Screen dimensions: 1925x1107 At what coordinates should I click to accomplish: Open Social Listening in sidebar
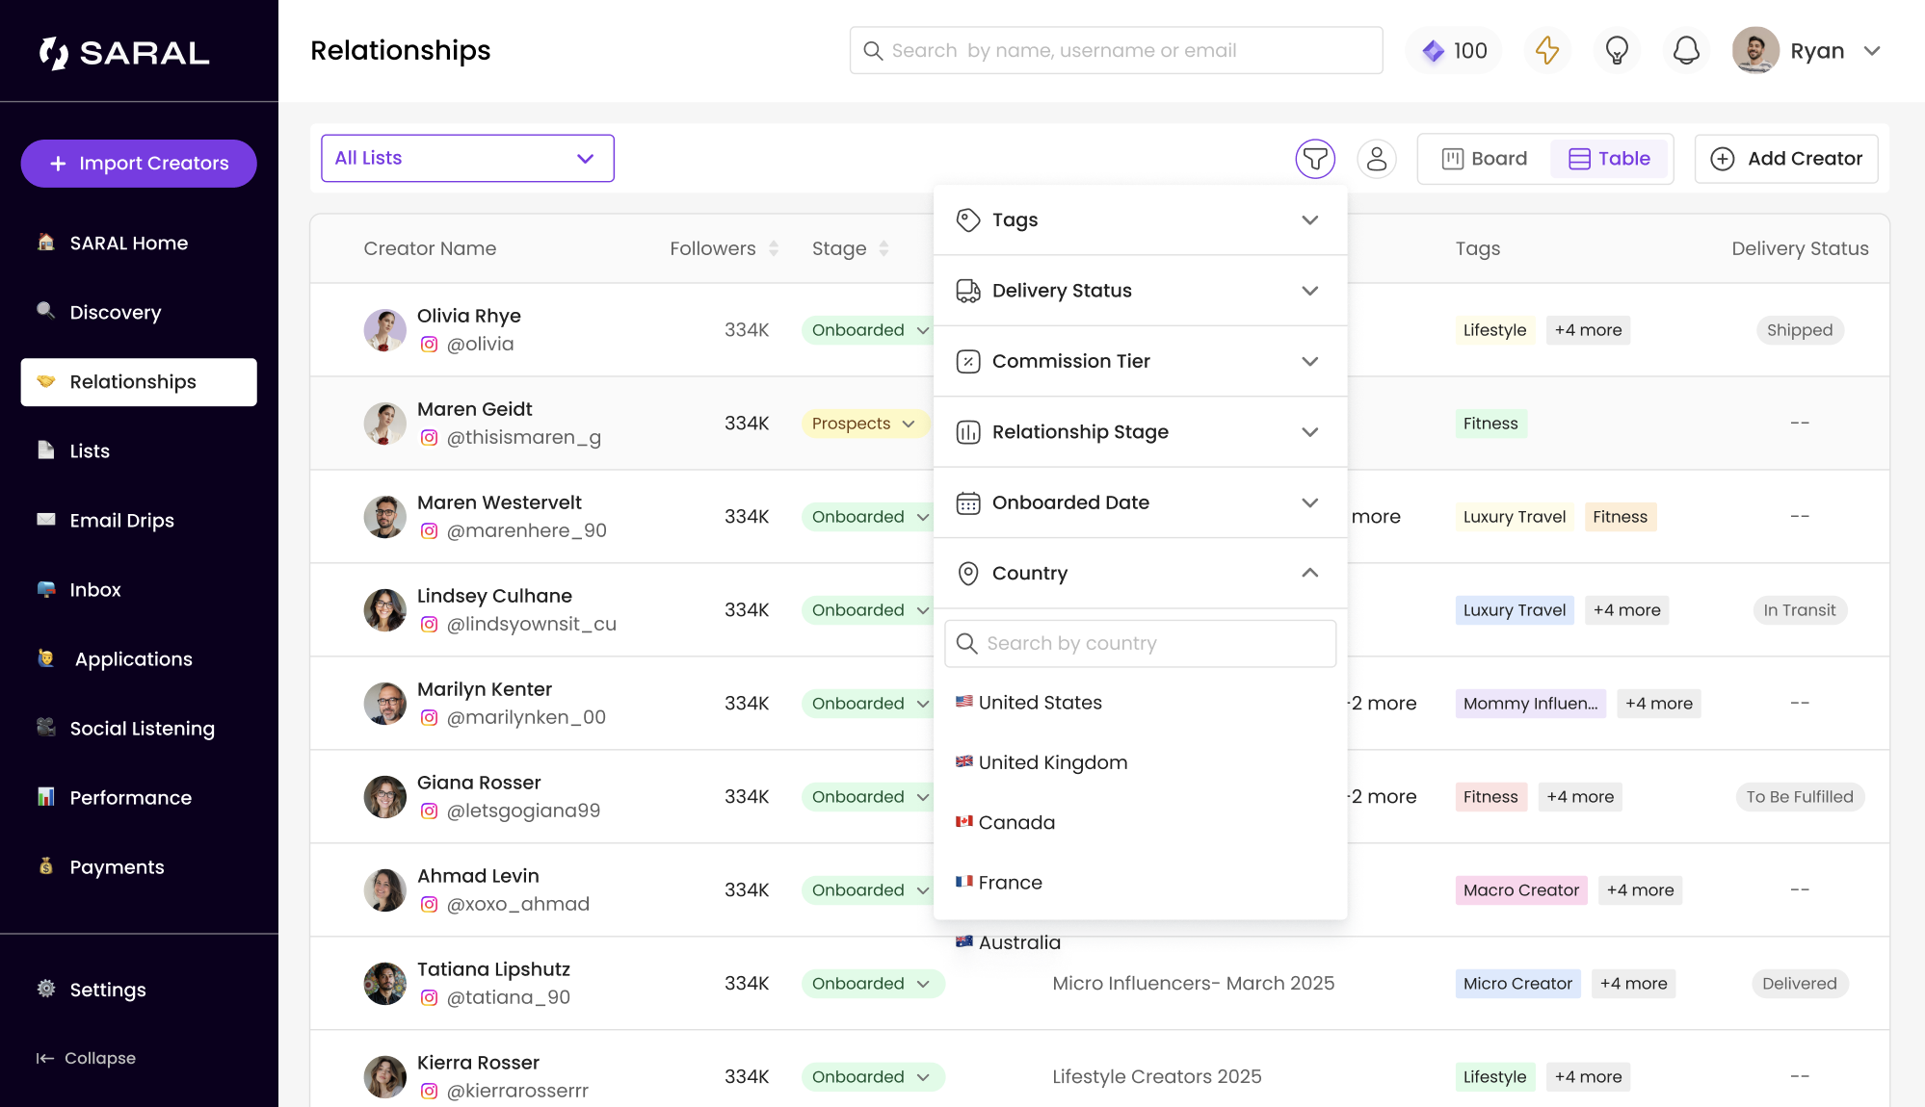(142, 729)
